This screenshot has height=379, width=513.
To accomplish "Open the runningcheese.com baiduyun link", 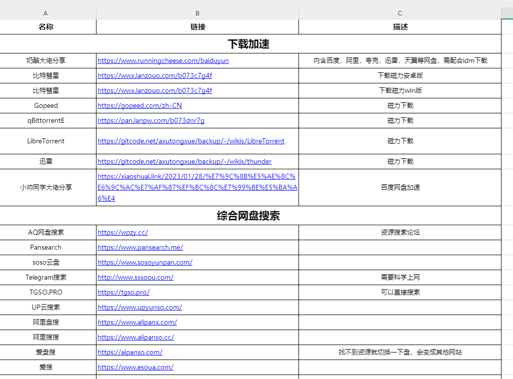I will (x=163, y=60).
